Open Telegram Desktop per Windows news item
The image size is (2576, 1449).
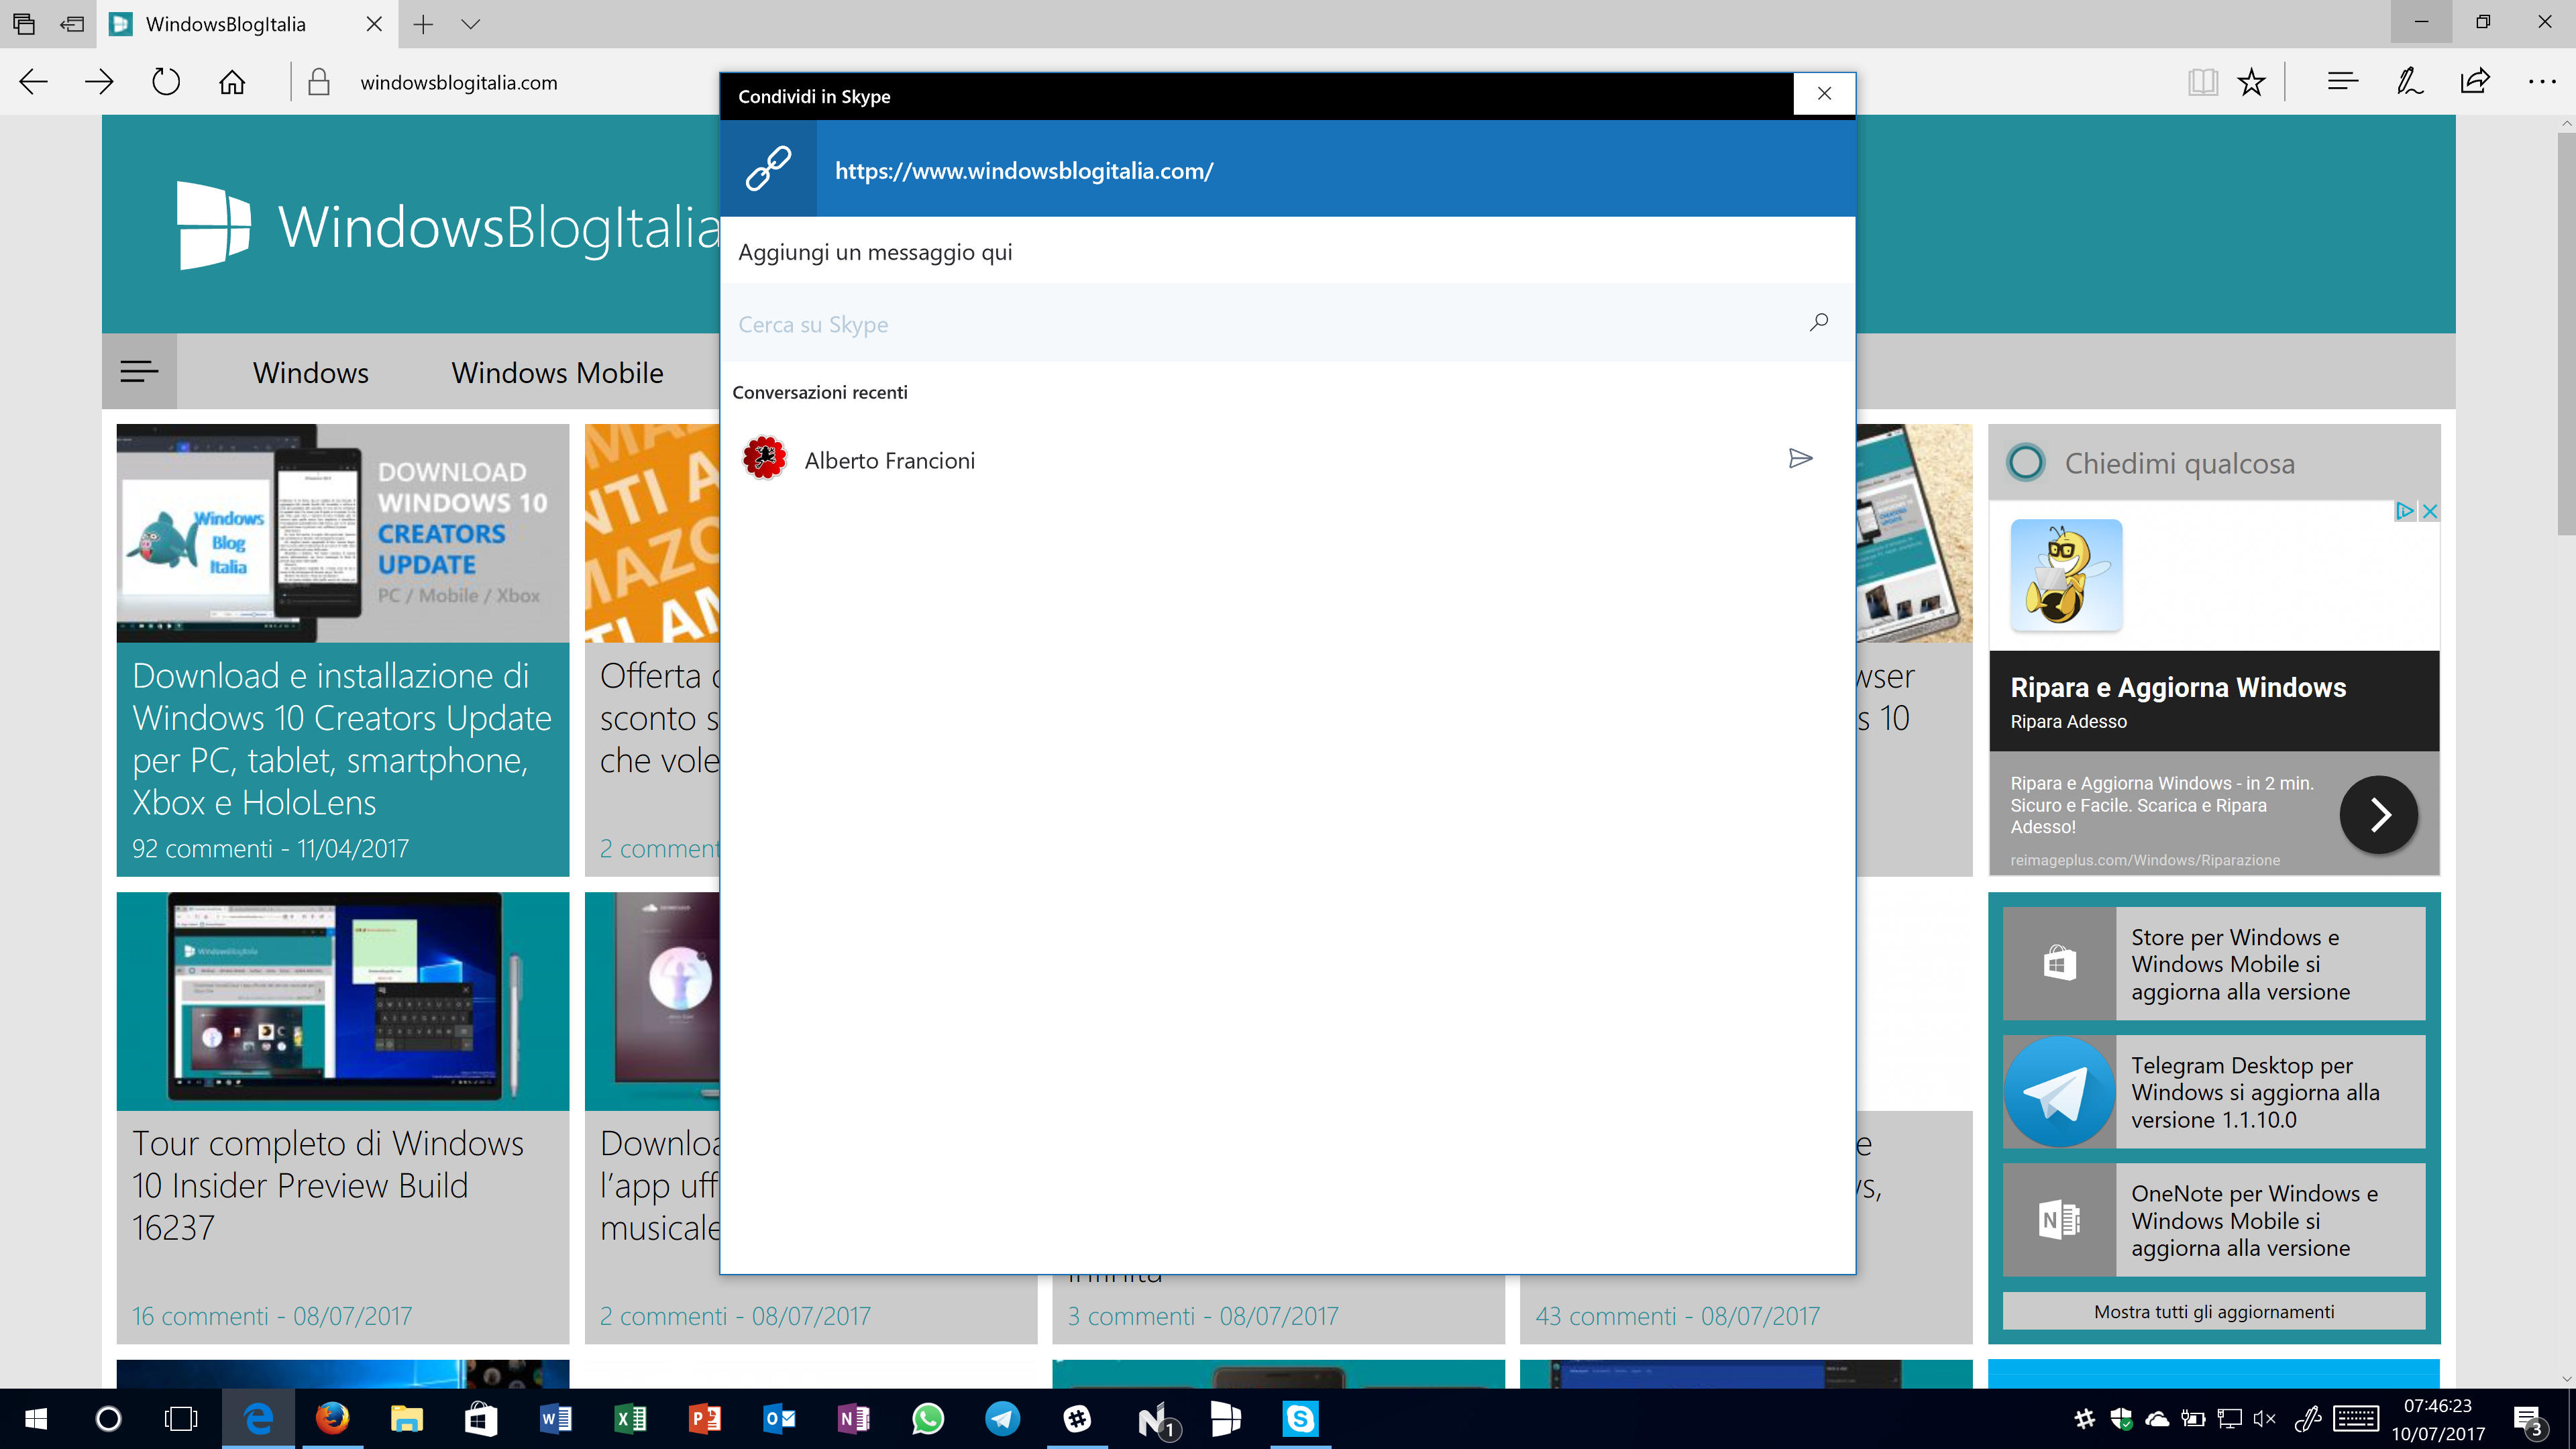click(x=2214, y=1092)
